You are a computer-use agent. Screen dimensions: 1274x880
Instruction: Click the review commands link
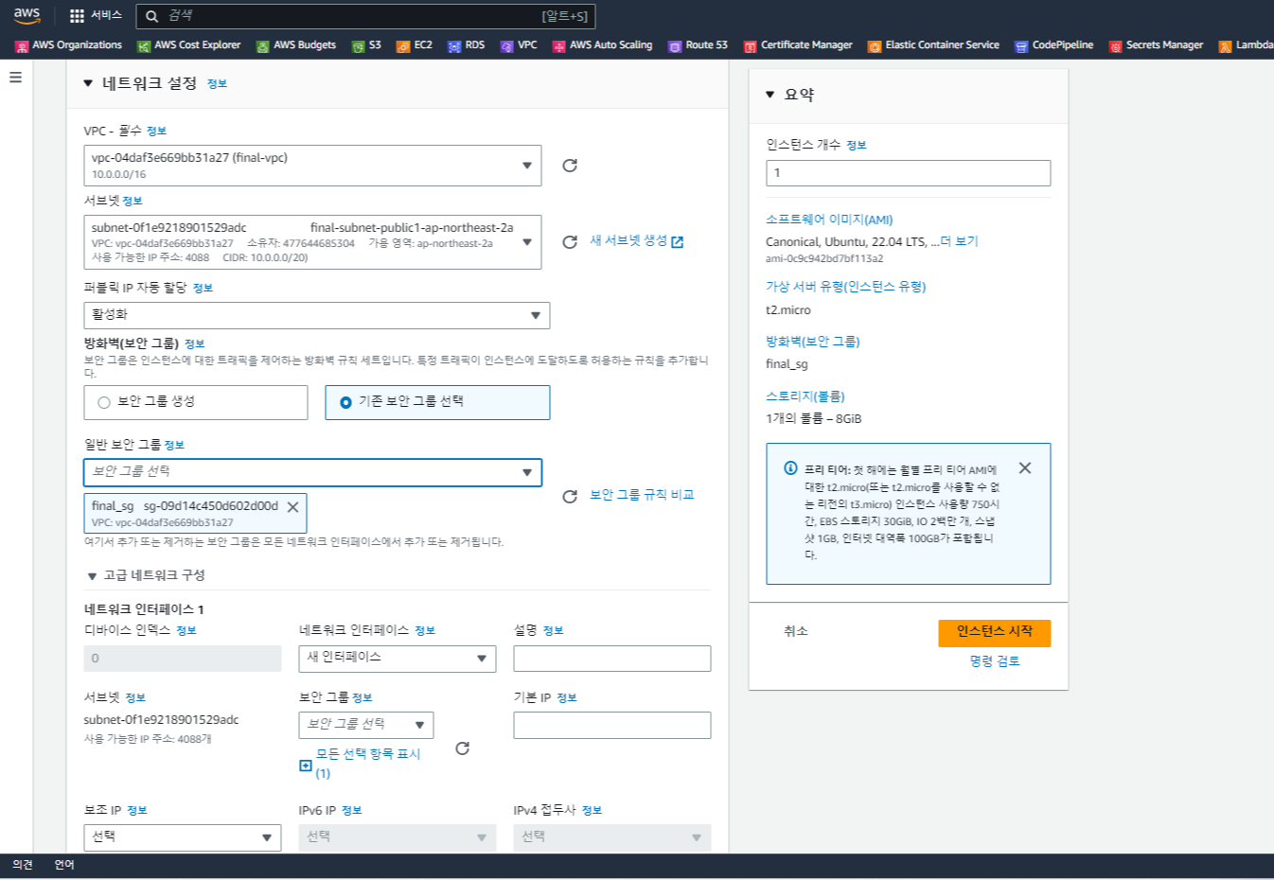[x=995, y=661]
